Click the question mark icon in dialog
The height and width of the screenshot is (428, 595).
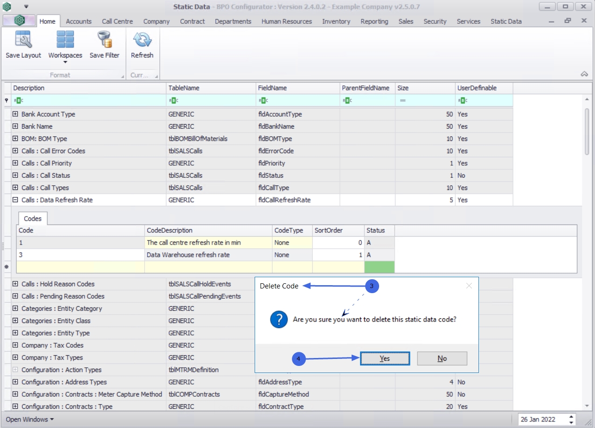pos(279,320)
